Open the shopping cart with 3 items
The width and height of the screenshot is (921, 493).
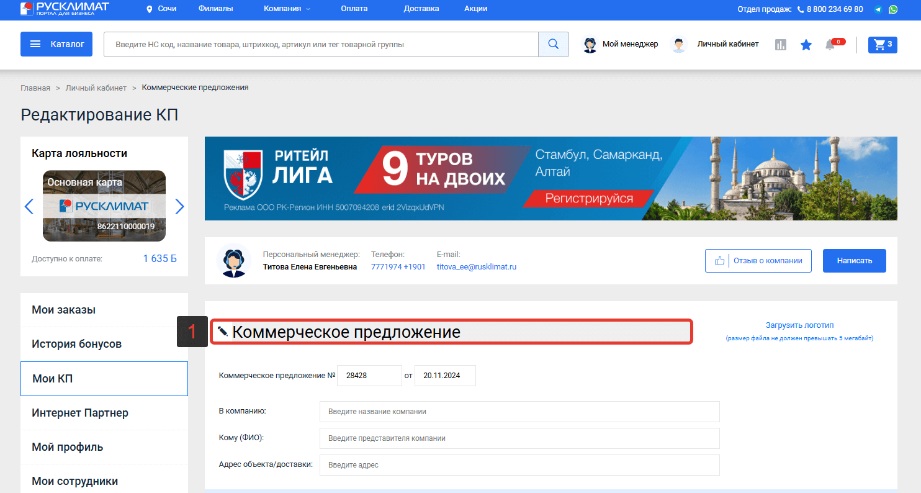click(883, 44)
